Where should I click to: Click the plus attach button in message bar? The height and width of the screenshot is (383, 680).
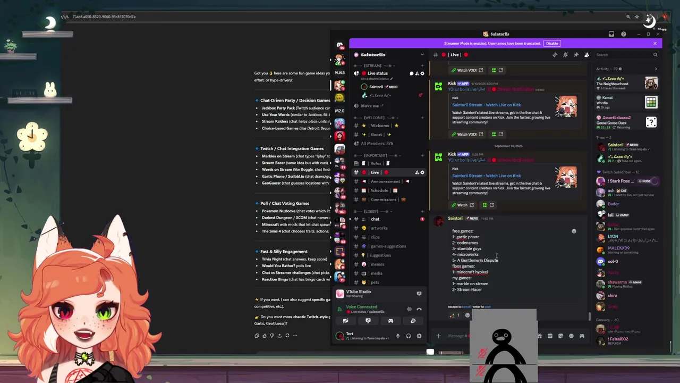pyautogui.click(x=438, y=336)
